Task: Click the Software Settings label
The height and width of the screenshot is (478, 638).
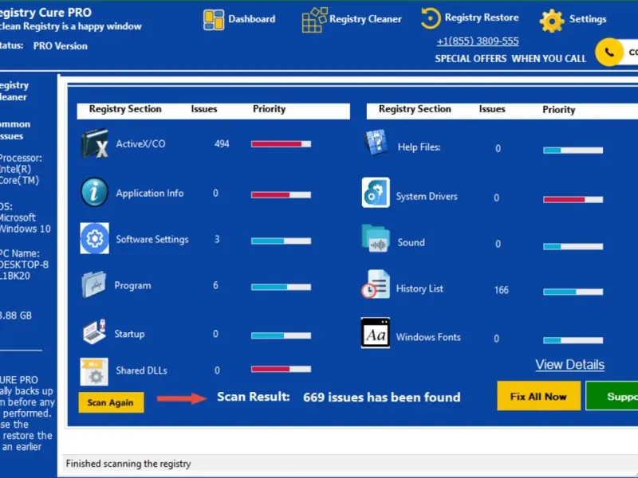Action: click(152, 240)
